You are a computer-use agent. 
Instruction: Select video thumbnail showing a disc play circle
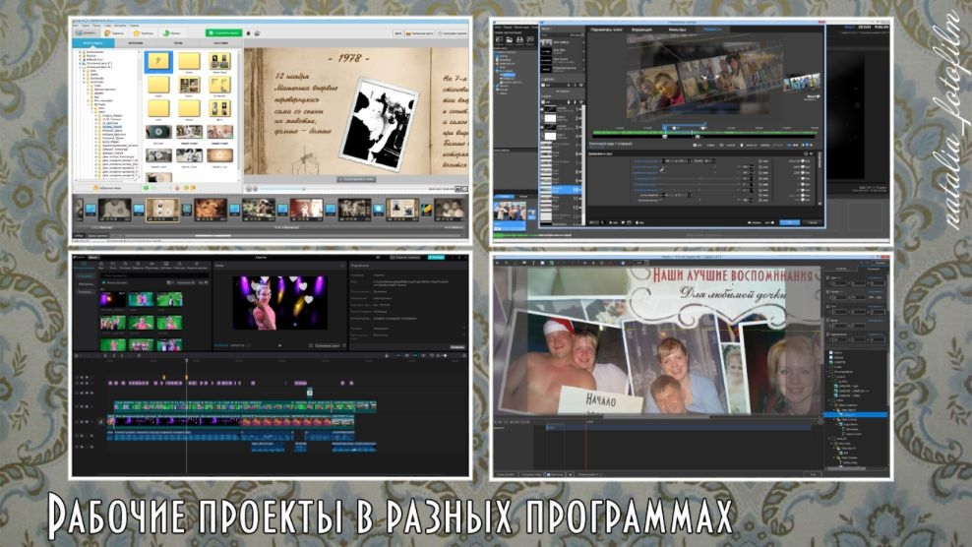pos(158,132)
